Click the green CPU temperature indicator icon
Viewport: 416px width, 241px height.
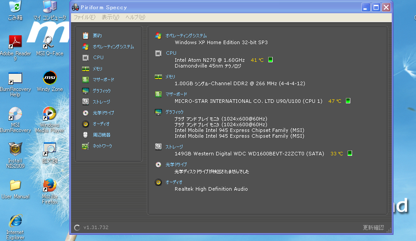pos(270,60)
